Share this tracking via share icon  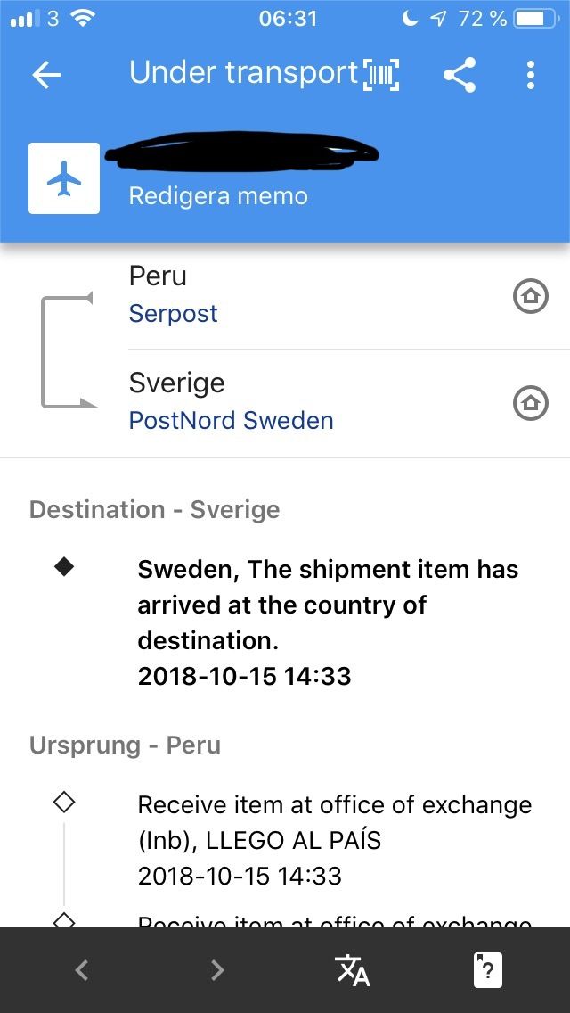coord(460,75)
